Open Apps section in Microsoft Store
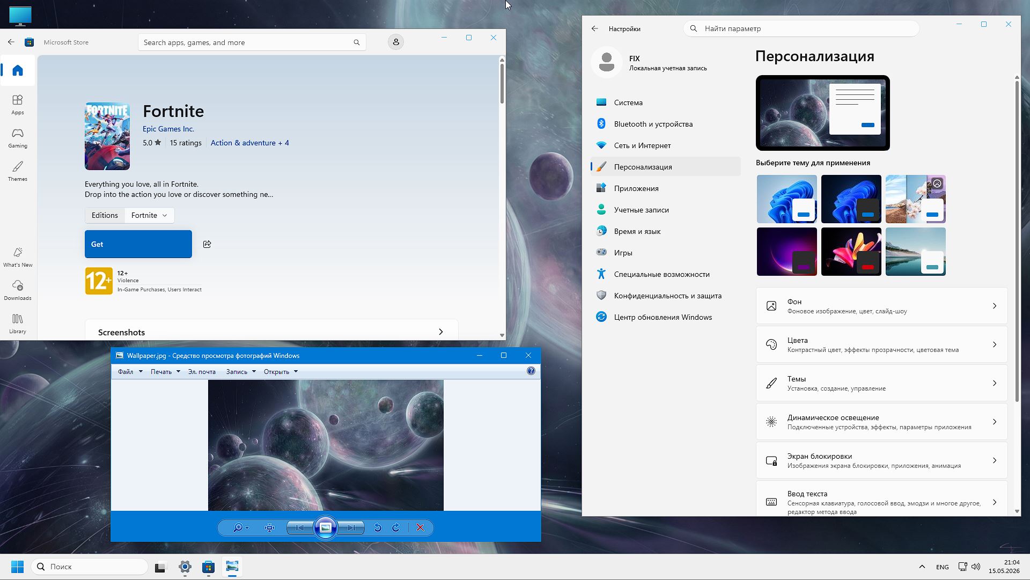 [x=18, y=105]
